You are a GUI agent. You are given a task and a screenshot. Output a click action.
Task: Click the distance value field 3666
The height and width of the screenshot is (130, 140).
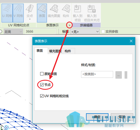coord(40,31)
